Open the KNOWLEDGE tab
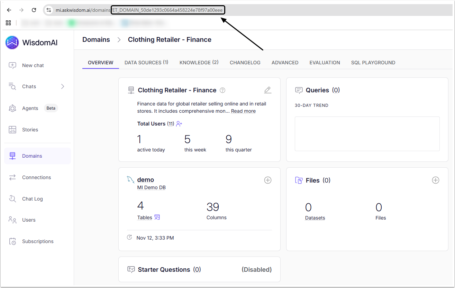Screen dimensions: 455x288 (199, 63)
